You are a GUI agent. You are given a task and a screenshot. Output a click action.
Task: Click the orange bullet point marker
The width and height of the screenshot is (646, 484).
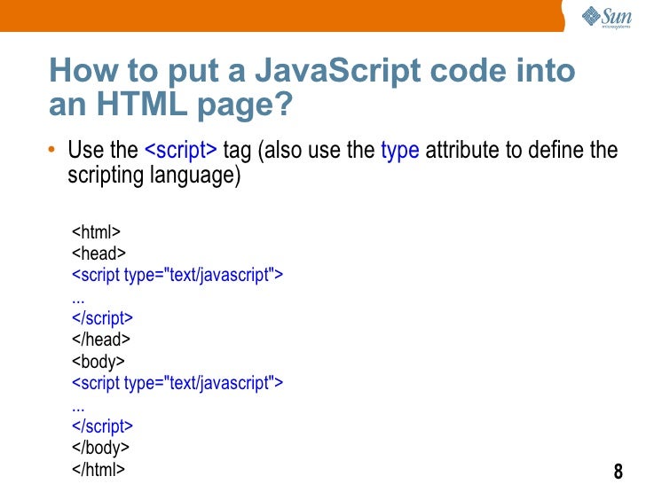click(51, 150)
